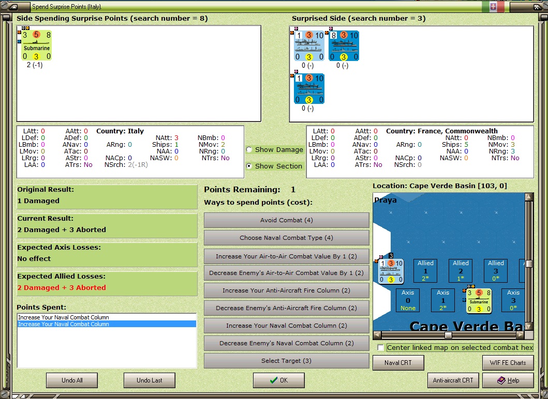Select the Show Section radio button
Image resolution: width=548 pixels, height=399 pixels.
pos(249,166)
